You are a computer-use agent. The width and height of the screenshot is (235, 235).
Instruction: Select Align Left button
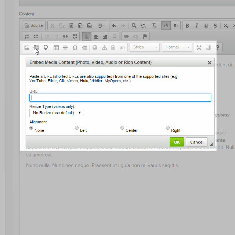coord(87,36)
